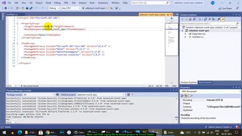Screen dimensions: 242x136
Task: Open the Build menu
Action: tap(48, 3)
